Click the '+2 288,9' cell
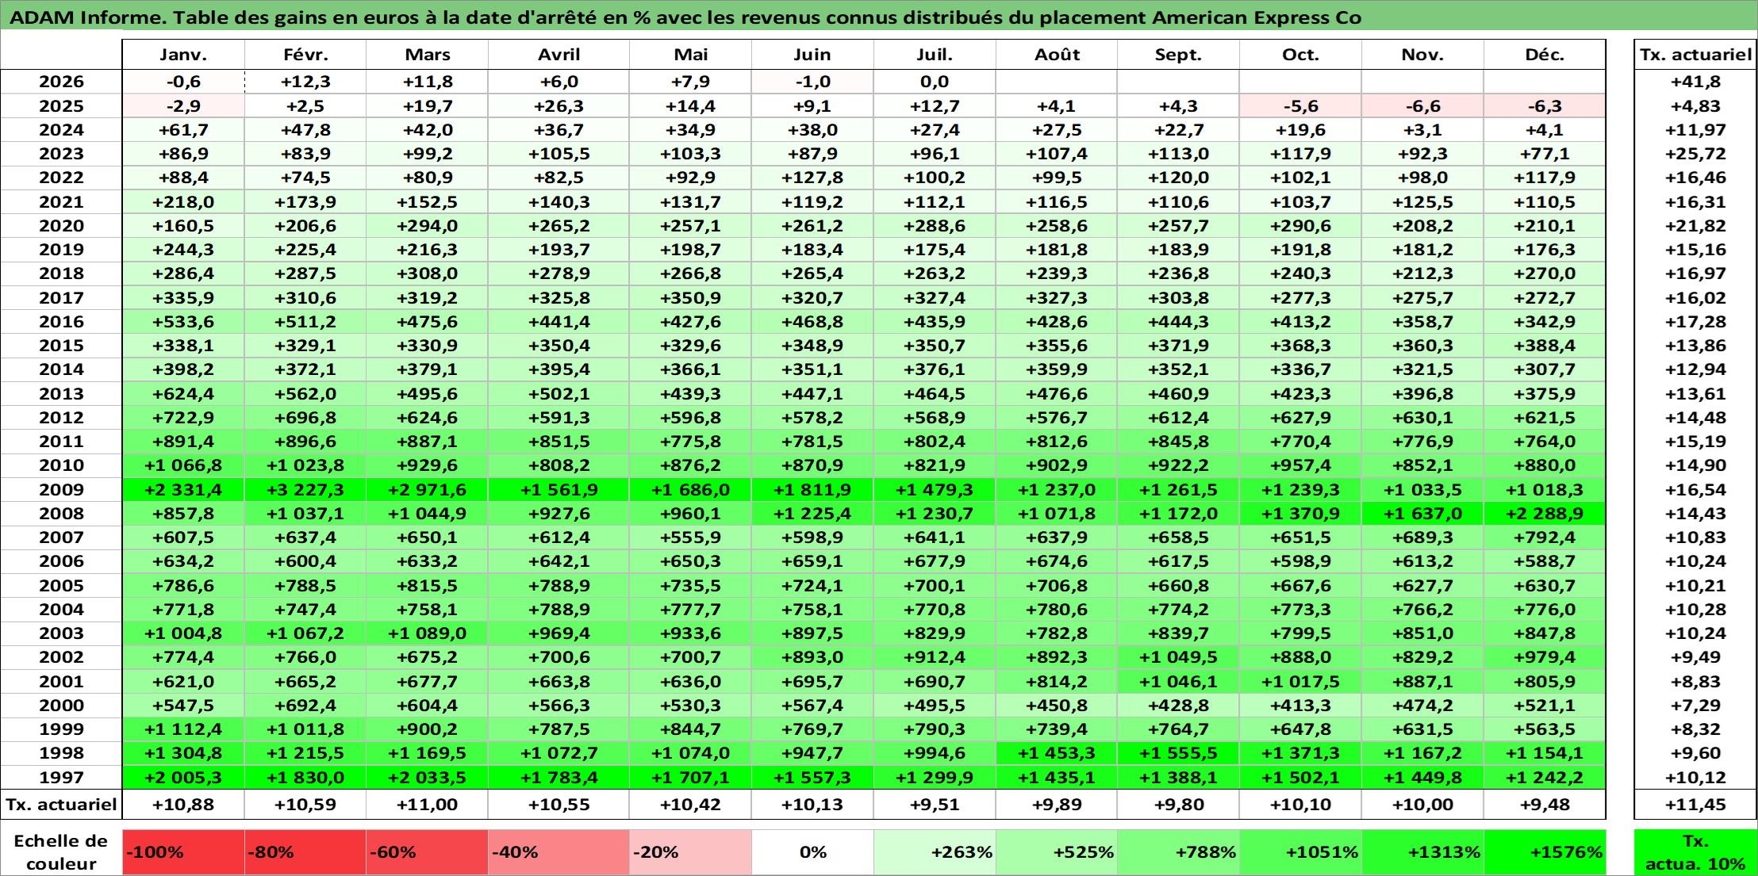 (1545, 514)
